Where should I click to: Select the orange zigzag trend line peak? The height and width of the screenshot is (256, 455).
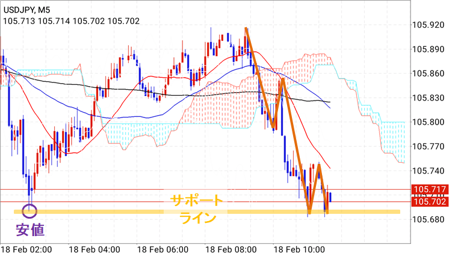tap(246, 29)
